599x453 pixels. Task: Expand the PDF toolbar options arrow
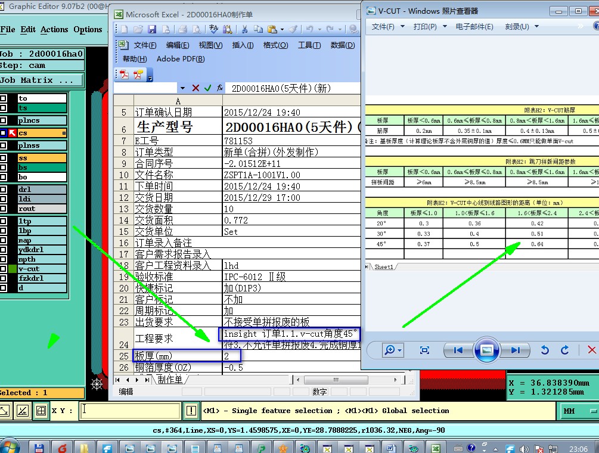(150, 75)
